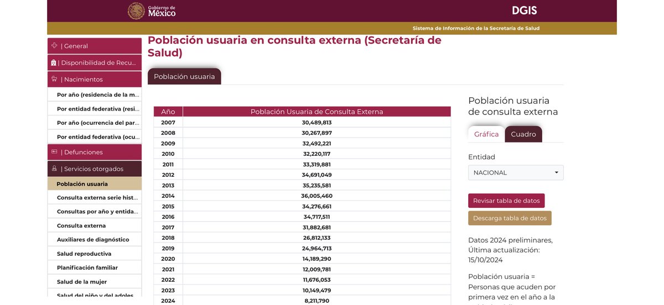
Task: Click Revisar tabla de datos button
Action: (506, 201)
